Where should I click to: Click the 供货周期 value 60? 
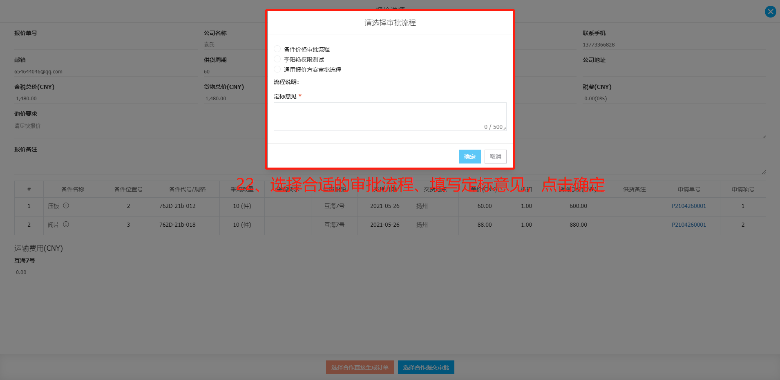click(x=207, y=71)
